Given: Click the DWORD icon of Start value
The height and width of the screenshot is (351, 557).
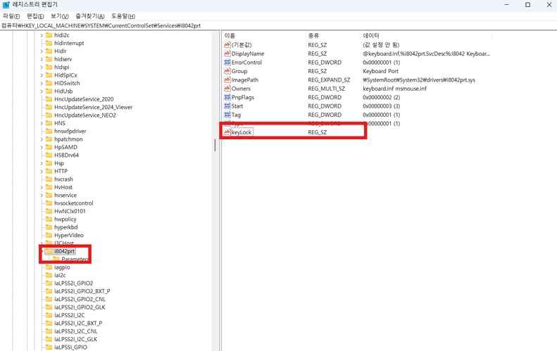Looking at the screenshot, I should click(x=227, y=106).
